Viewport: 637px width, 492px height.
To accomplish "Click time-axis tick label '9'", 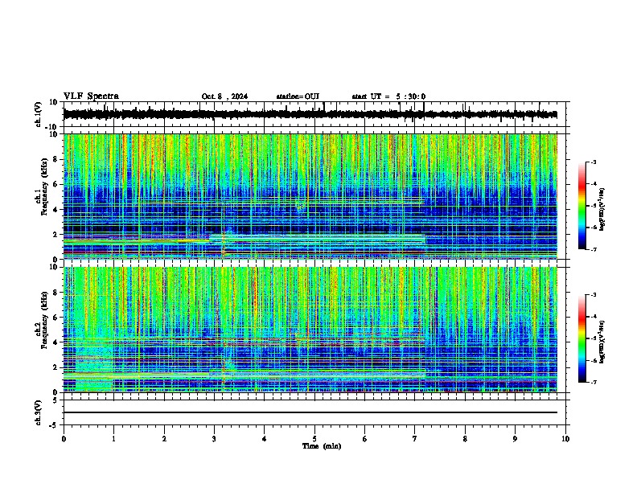I will [x=515, y=439].
